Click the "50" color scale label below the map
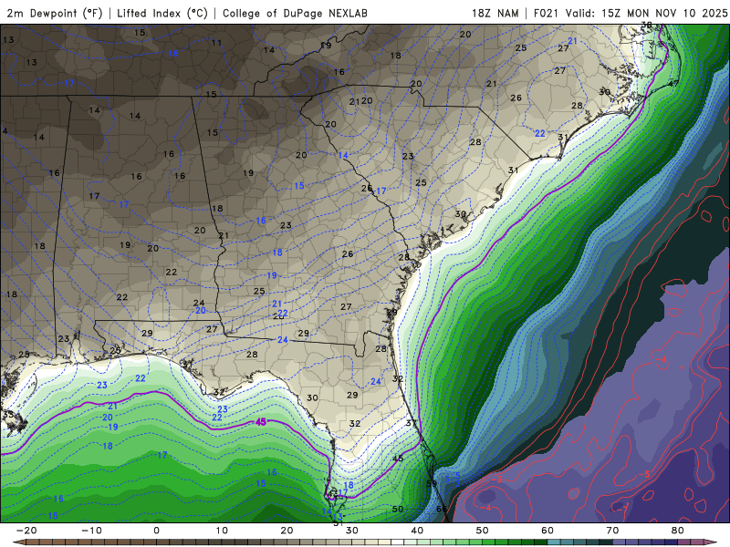The image size is (730, 547). point(483,531)
